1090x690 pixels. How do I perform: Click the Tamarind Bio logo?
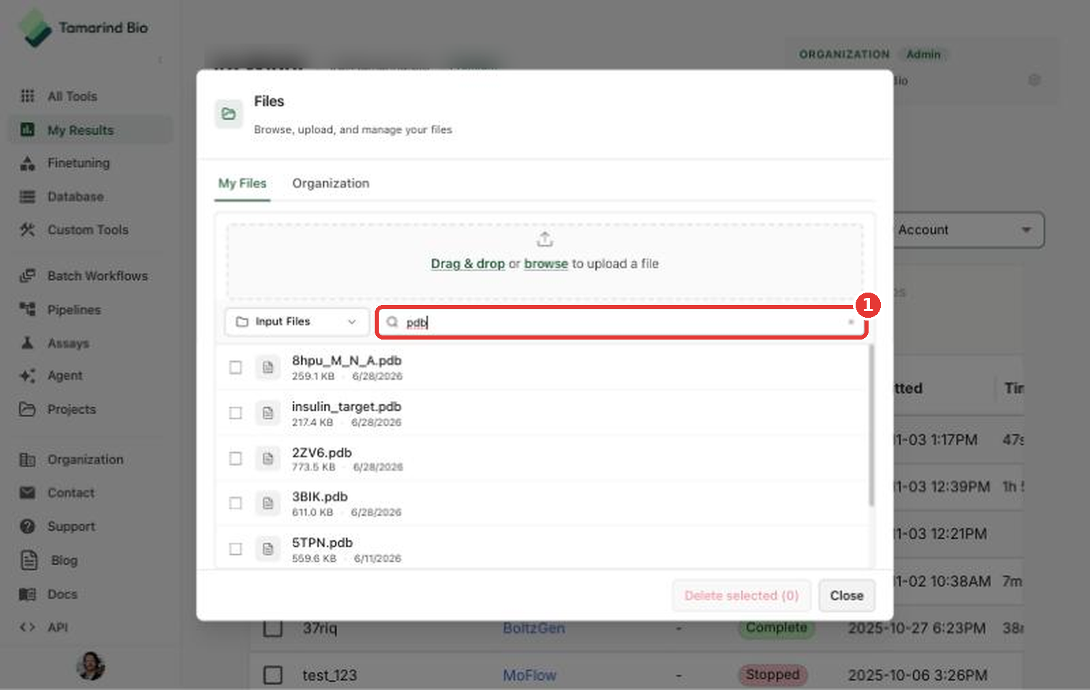click(x=83, y=28)
